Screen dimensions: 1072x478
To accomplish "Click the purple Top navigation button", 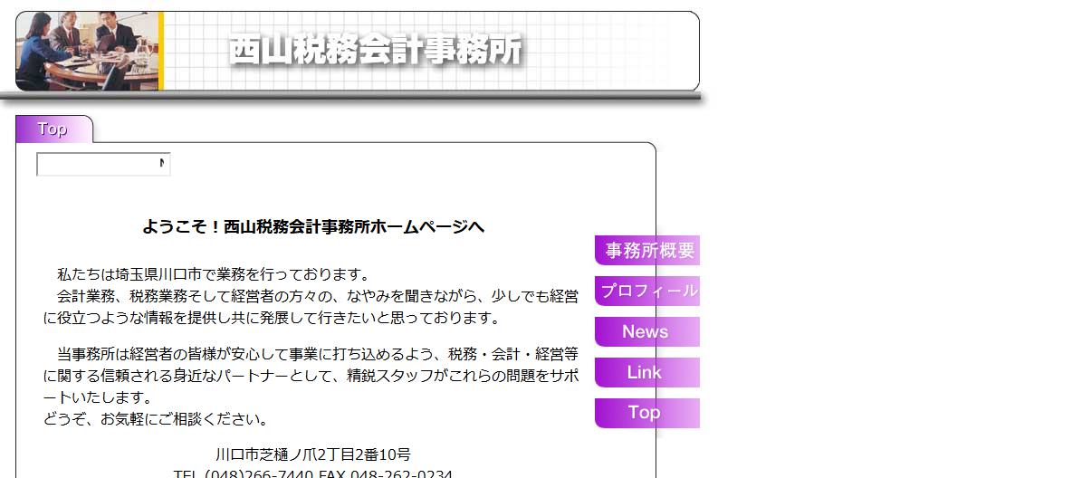I will (x=646, y=413).
